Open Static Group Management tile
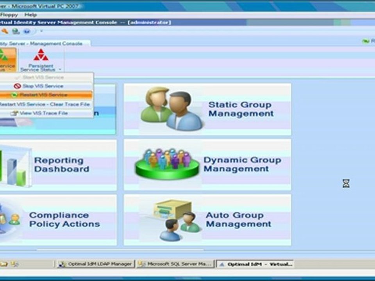This screenshot has height=281, width=375. (207, 109)
